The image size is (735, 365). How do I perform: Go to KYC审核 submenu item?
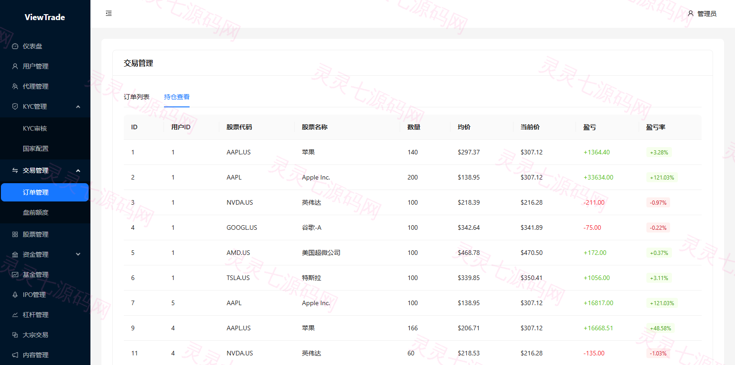click(x=45, y=128)
